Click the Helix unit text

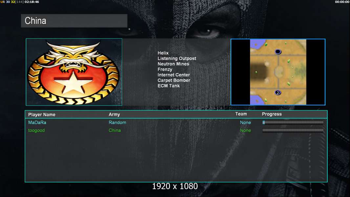click(x=163, y=53)
